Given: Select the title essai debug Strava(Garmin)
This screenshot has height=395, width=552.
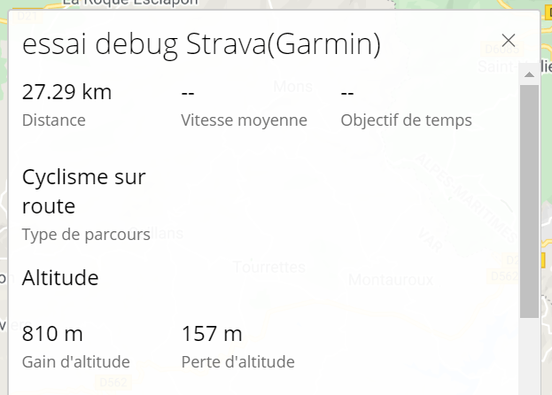Looking at the screenshot, I should 201,44.
